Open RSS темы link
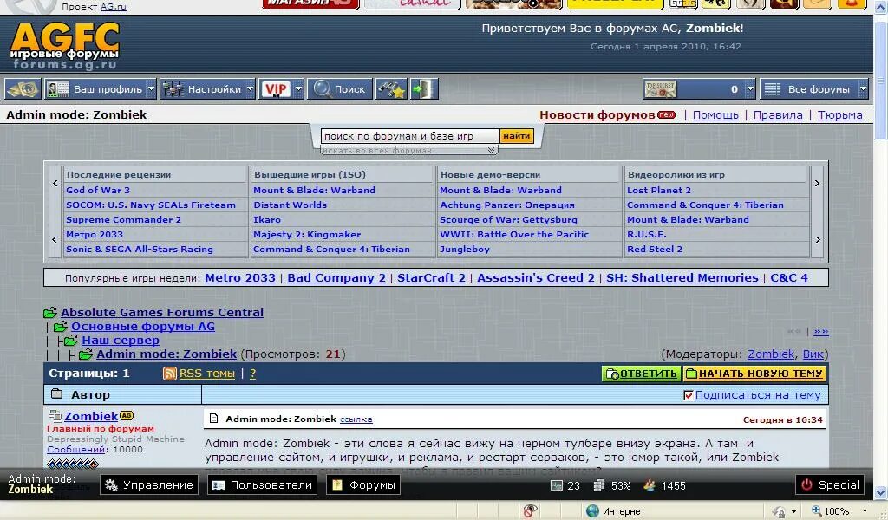Image resolution: width=888 pixels, height=520 pixels. pyautogui.click(x=206, y=374)
